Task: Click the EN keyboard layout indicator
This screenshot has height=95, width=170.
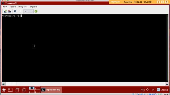Action: (153, 90)
